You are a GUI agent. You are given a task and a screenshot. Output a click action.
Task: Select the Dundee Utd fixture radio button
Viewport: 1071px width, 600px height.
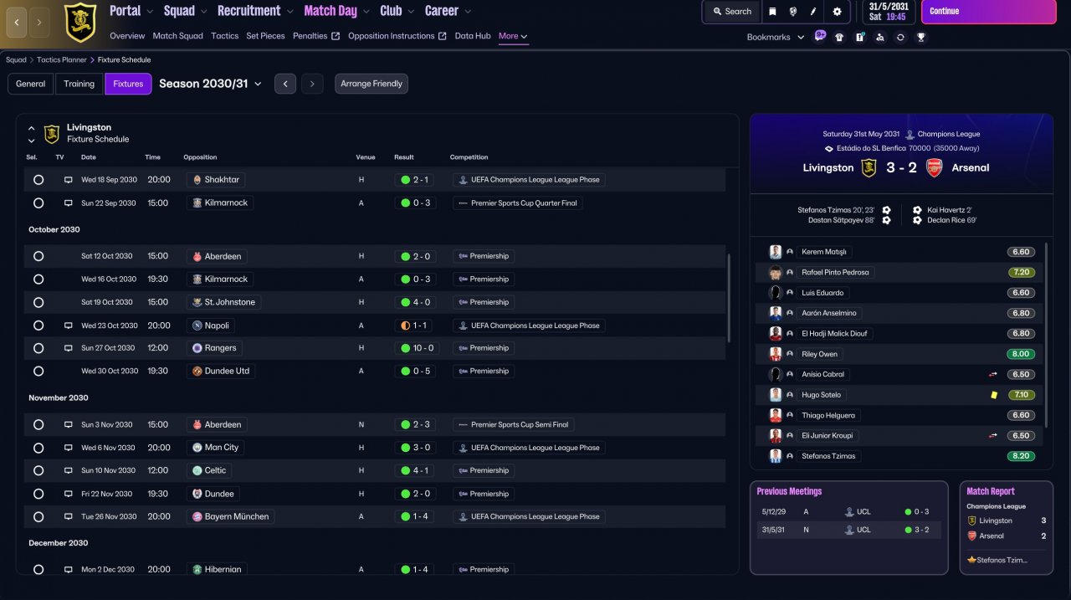coord(38,371)
